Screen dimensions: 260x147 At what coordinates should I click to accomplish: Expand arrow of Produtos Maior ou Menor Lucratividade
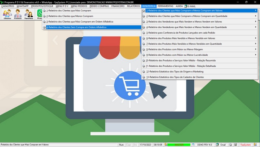coord(256,55)
